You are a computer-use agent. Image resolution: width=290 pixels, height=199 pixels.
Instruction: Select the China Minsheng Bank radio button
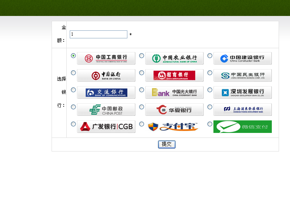coord(210,73)
